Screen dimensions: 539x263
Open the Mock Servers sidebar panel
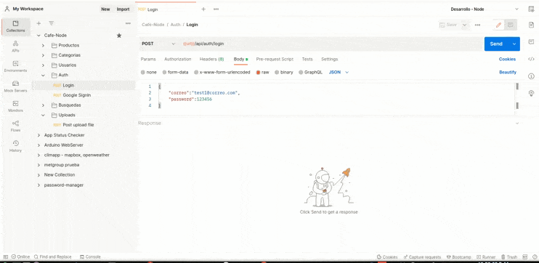(x=15, y=86)
